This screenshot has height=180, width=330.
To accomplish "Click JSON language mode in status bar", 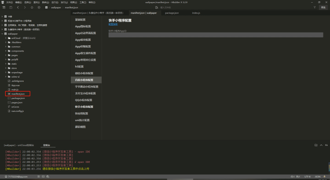I will pos(317,176).
